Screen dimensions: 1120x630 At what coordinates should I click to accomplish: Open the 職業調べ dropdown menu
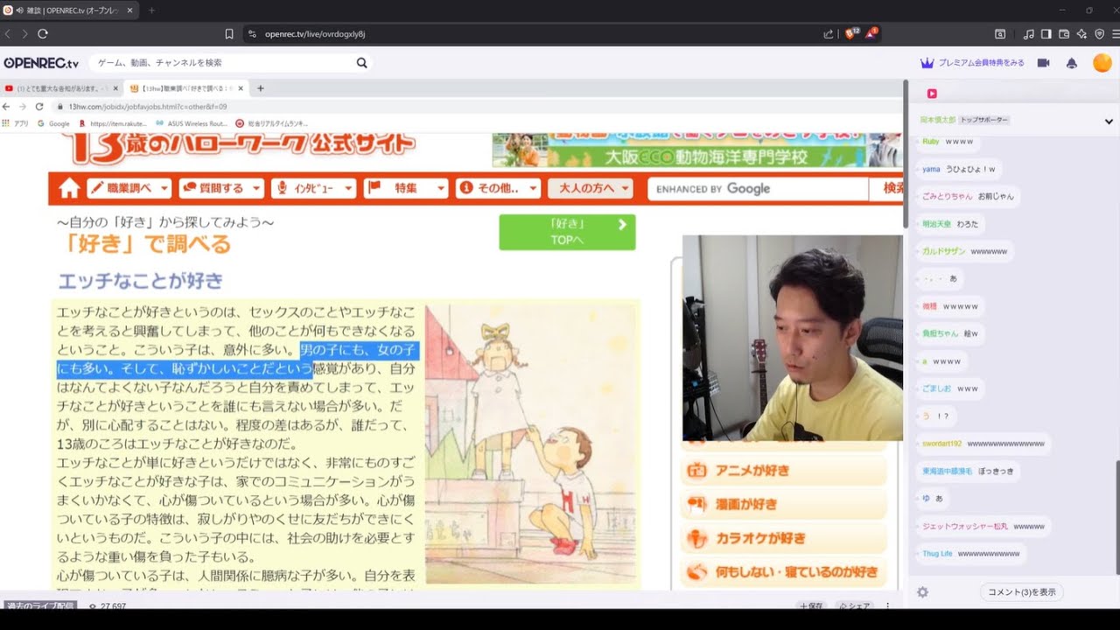pyautogui.click(x=129, y=188)
